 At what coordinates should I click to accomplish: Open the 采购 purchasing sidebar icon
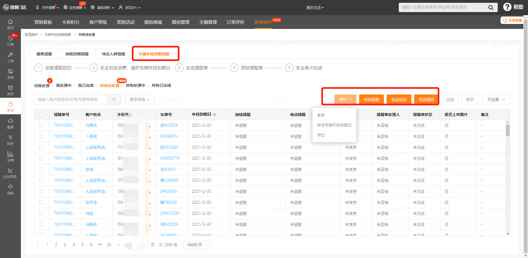point(10,74)
